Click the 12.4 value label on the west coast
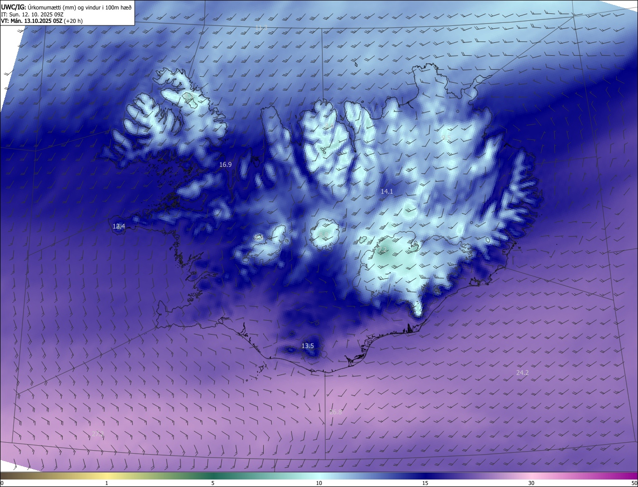 pos(119,226)
